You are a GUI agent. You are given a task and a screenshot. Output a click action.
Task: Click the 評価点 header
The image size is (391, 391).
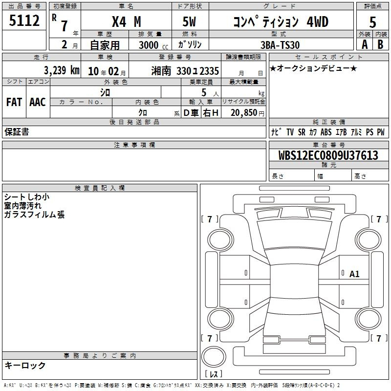pyautogui.click(x=372, y=6)
